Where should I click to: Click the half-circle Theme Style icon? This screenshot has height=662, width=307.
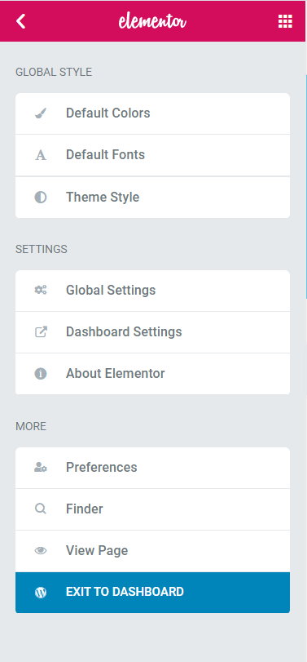[41, 198]
